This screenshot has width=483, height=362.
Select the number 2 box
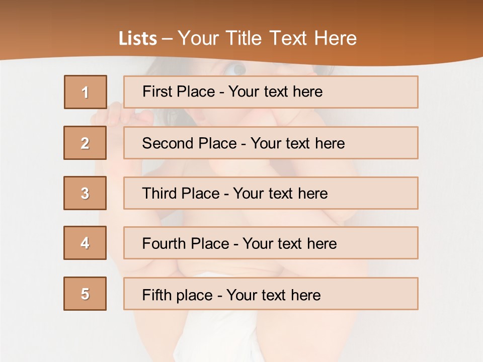click(x=85, y=143)
